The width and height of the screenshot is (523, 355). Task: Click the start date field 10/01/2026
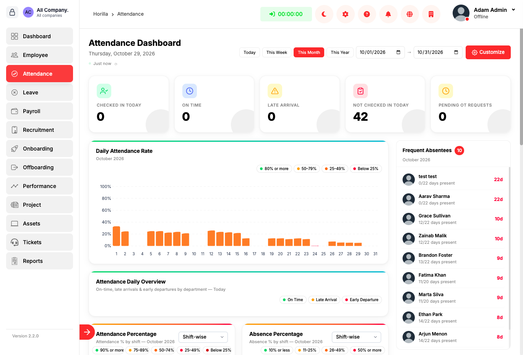click(x=380, y=52)
